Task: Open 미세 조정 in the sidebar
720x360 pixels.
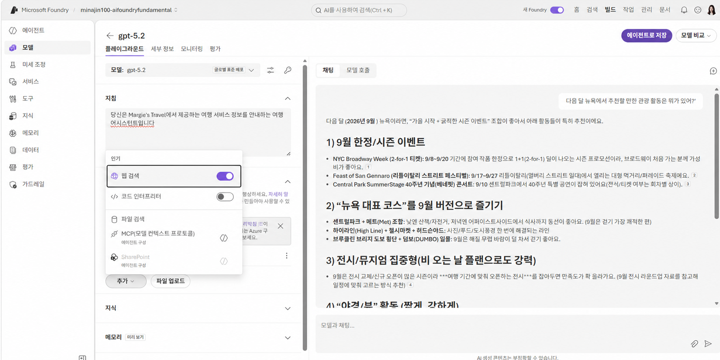Action: [47, 65]
